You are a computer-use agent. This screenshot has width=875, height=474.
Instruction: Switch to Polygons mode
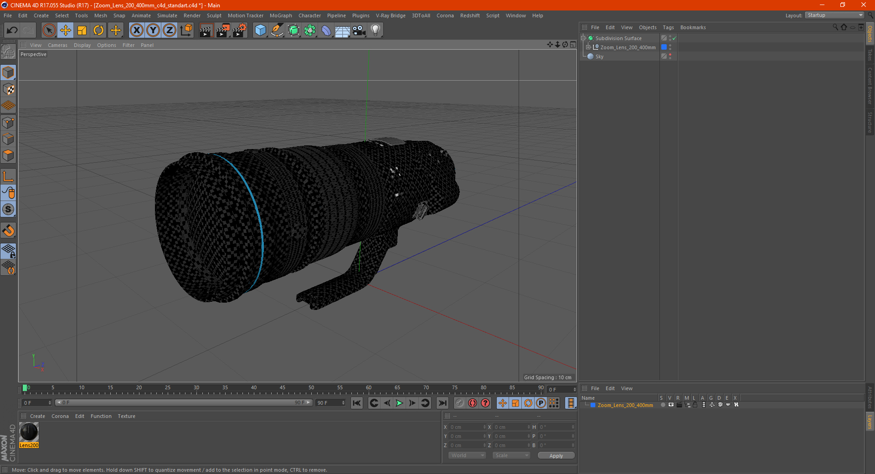[8, 155]
